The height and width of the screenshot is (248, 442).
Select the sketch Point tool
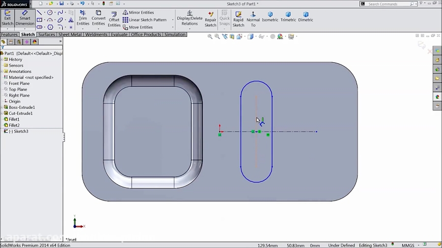(71, 27)
